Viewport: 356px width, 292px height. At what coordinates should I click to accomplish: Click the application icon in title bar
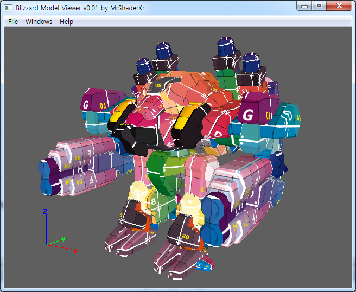(x=8, y=8)
